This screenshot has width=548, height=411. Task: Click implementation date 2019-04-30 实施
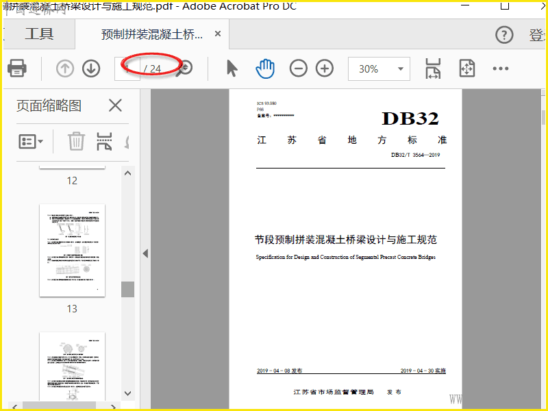(423, 371)
